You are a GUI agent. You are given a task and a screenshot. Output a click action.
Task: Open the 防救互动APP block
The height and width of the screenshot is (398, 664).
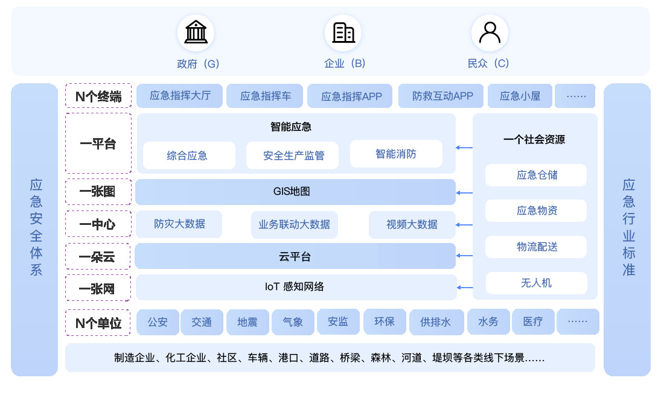click(x=441, y=96)
